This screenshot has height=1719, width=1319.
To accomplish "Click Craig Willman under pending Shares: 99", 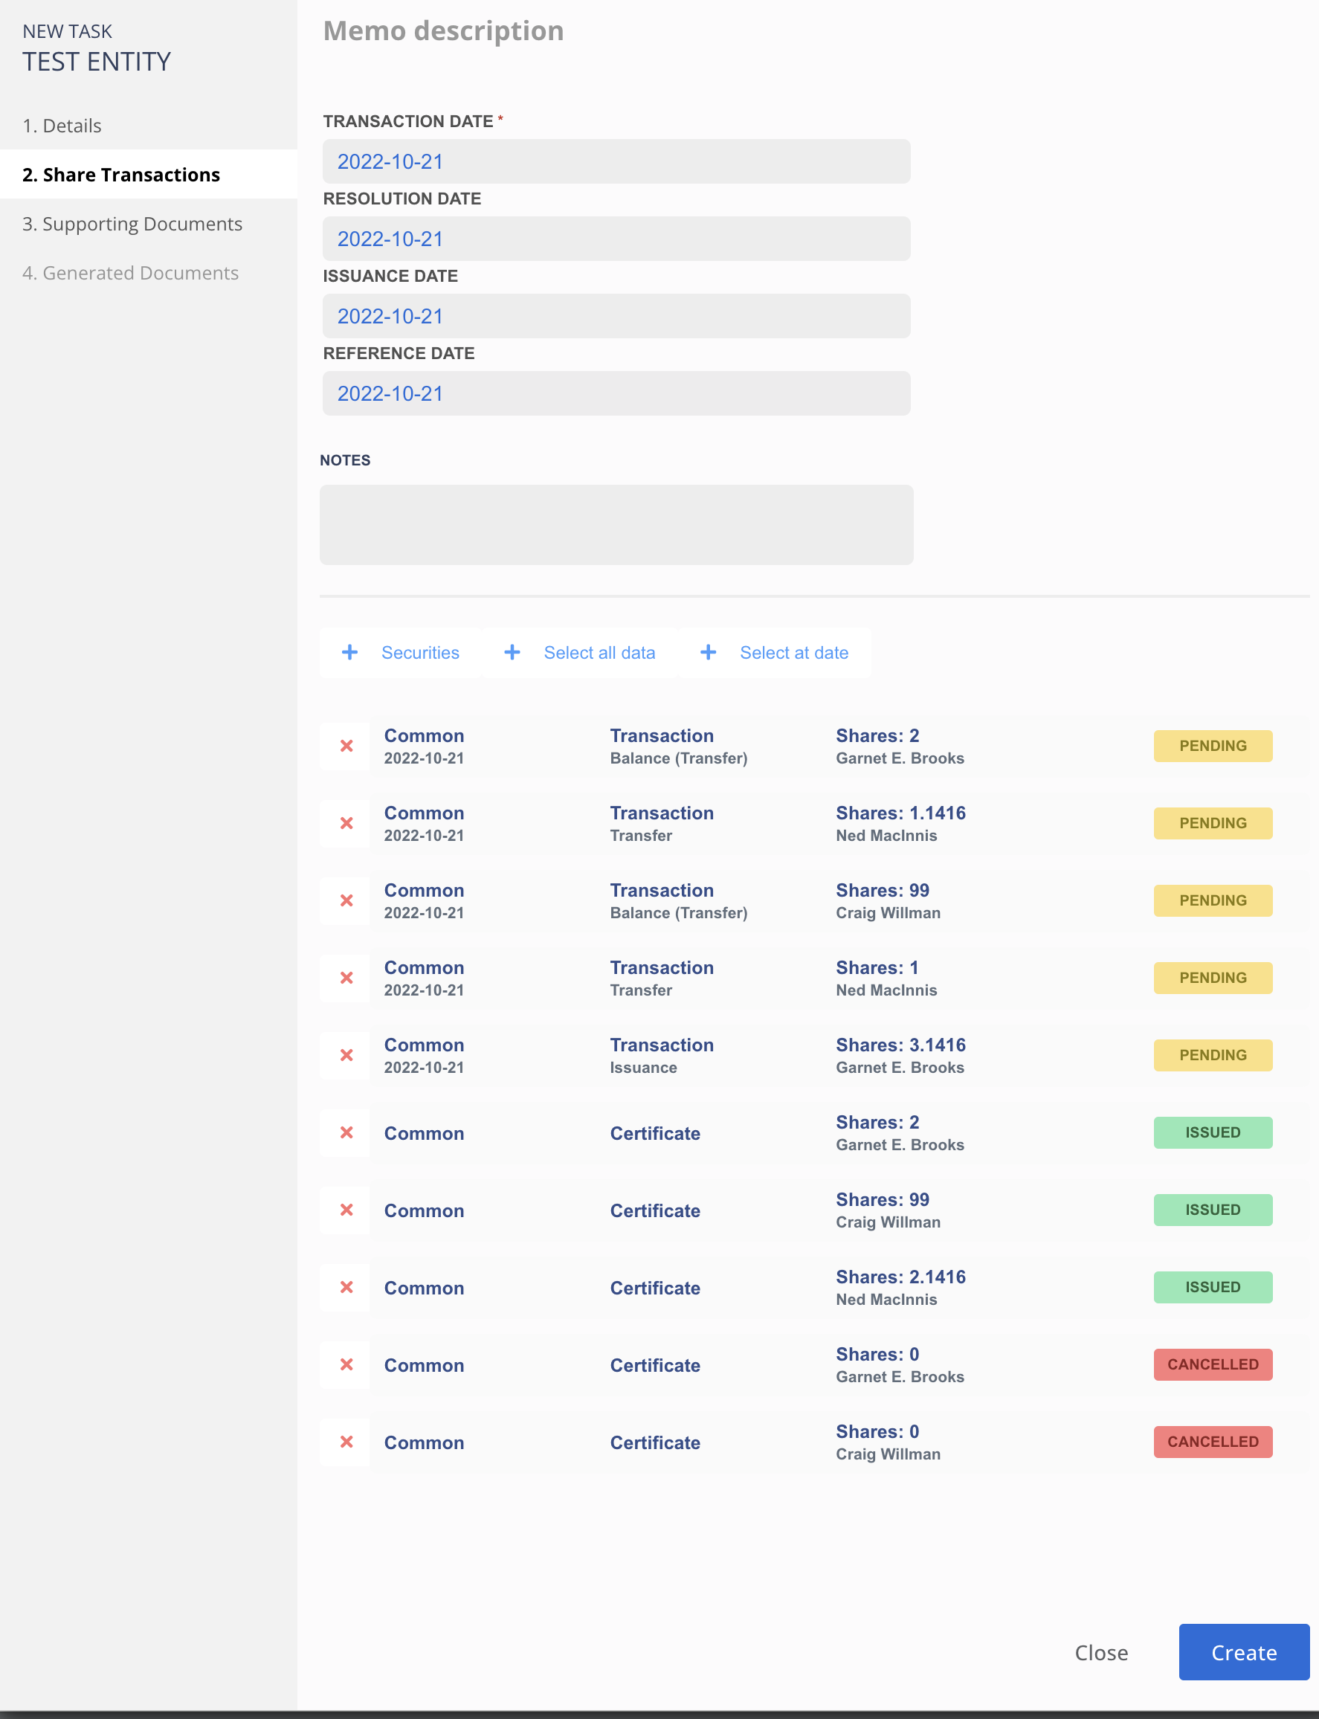I will [888, 913].
